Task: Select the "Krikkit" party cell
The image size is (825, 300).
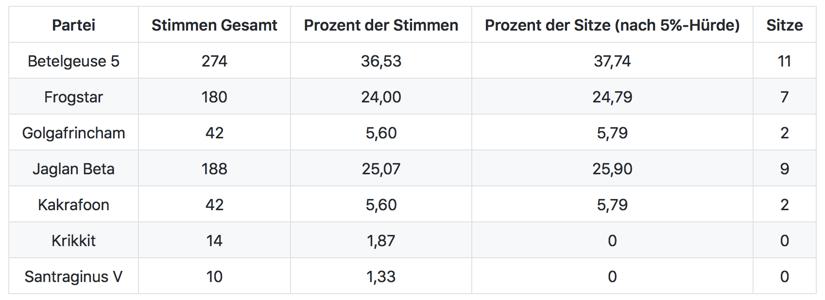Action: 73,241
